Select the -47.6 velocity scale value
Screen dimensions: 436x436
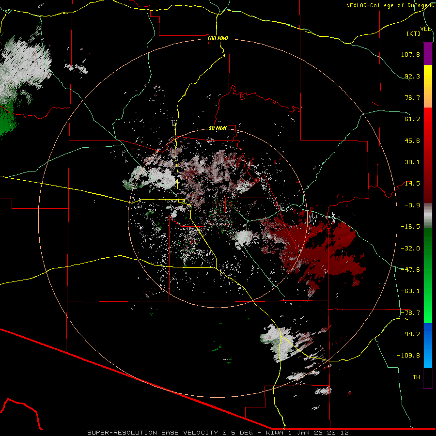point(410,270)
